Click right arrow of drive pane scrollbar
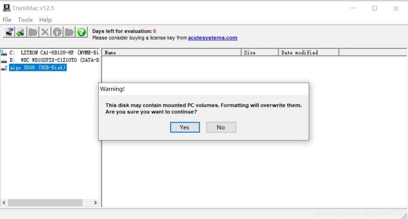 pos(96,203)
